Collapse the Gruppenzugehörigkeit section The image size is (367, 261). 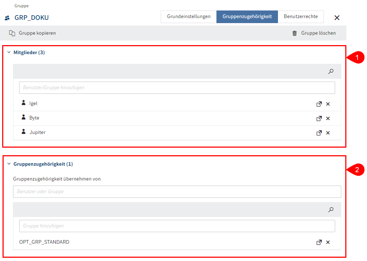[9, 164]
